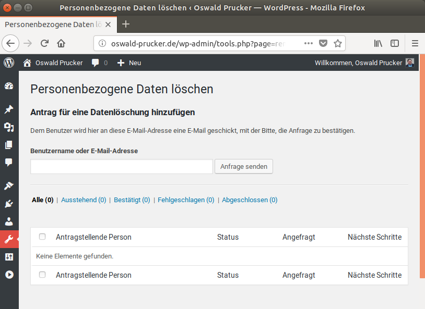
Task: Open the Settings sliders icon in the sidebar
Action: coord(9,256)
